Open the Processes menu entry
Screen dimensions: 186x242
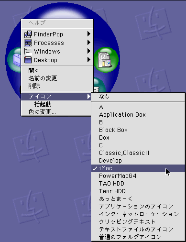pos(57,43)
